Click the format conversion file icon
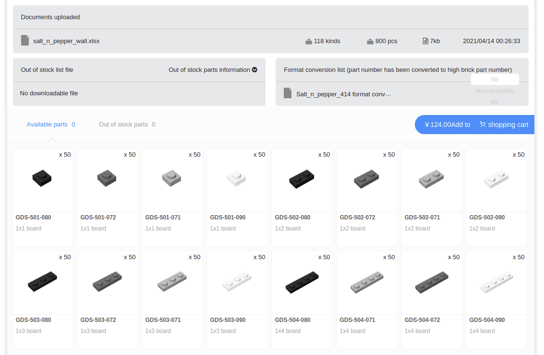The width and height of the screenshot is (544, 355). tap(288, 93)
